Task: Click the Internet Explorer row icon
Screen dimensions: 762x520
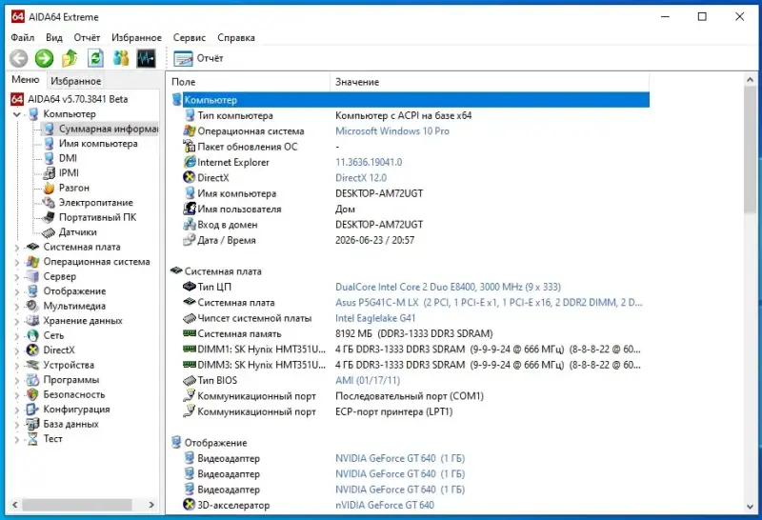Action: click(189, 162)
